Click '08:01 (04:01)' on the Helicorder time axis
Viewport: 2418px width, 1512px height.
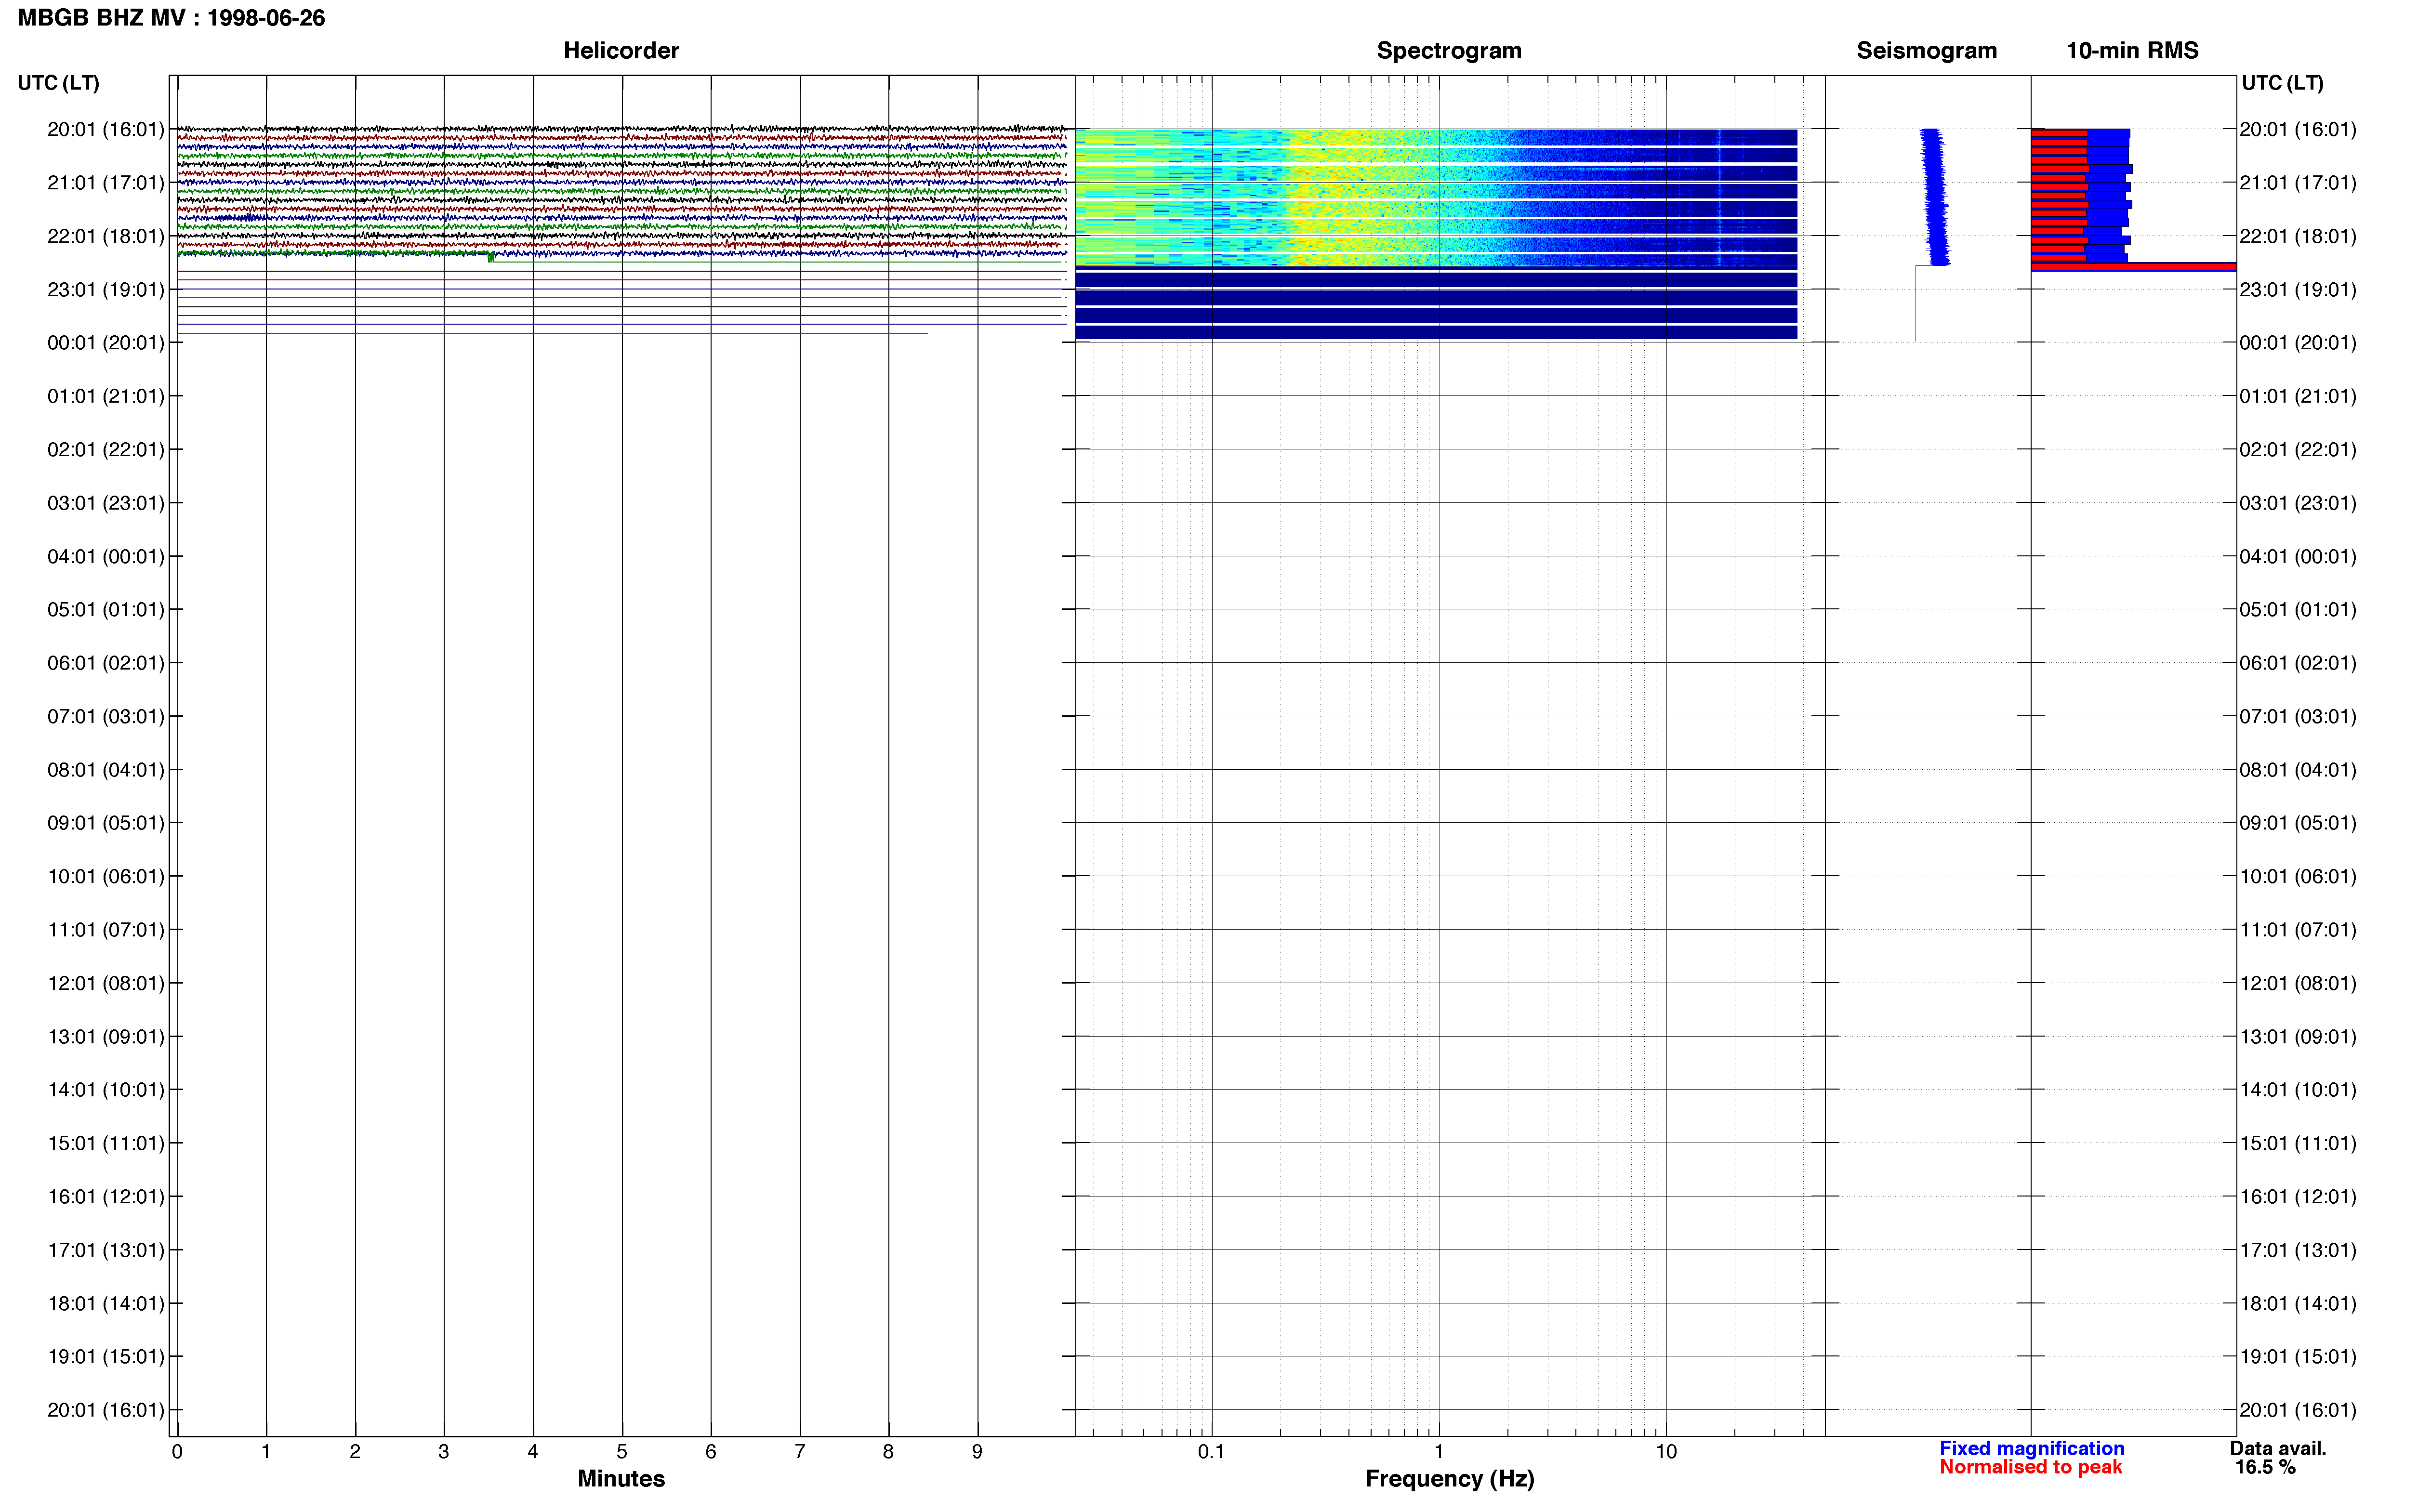pos(106,770)
